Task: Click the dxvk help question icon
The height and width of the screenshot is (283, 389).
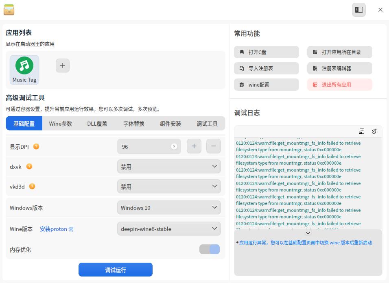Action: click(x=29, y=167)
